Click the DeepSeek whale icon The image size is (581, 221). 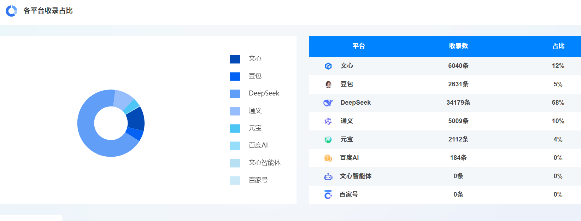(328, 103)
